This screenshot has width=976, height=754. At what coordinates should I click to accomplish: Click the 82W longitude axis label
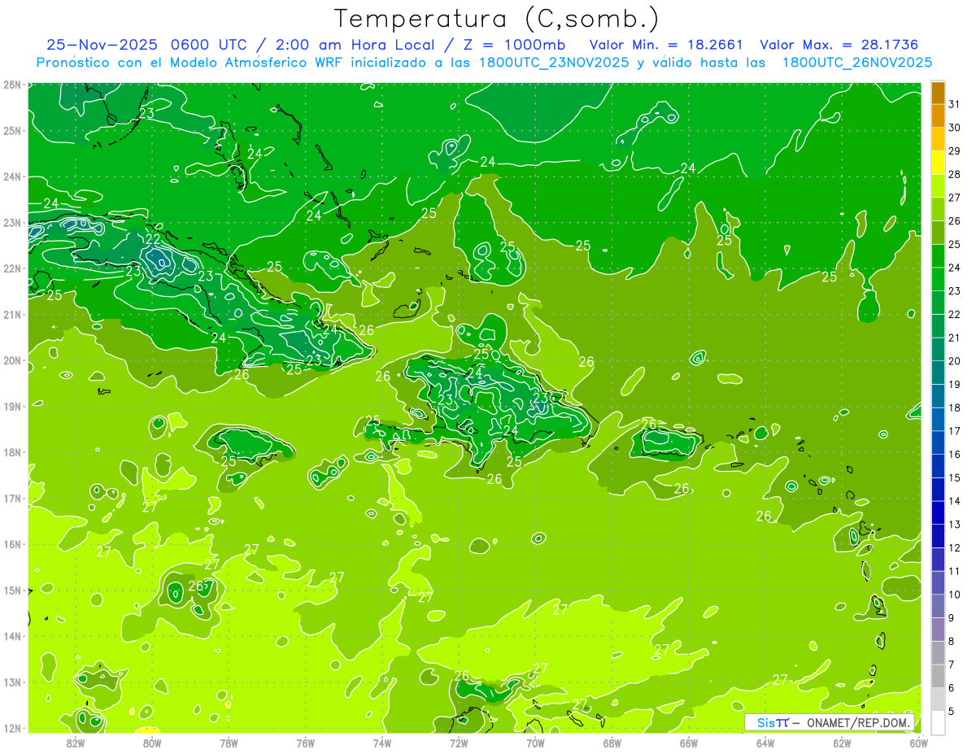click(76, 743)
